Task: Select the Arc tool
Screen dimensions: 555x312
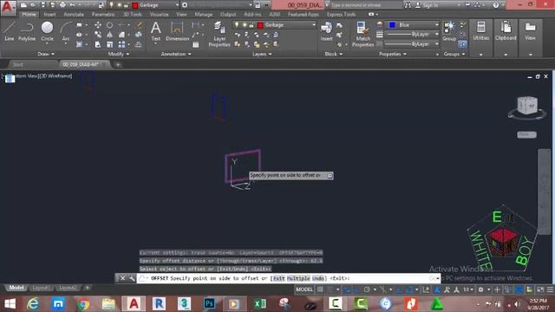Action: (66, 31)
